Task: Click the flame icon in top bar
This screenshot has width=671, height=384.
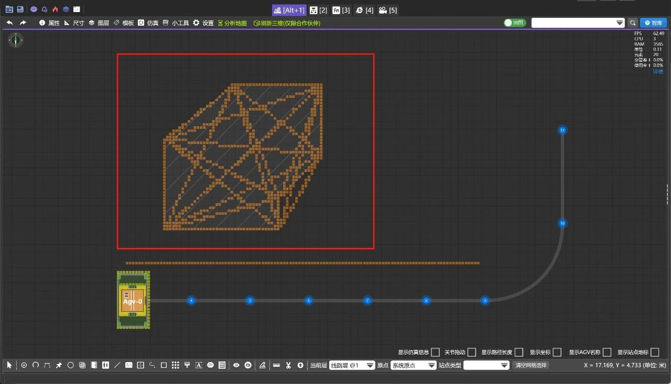Action: (x=55, y=9)
